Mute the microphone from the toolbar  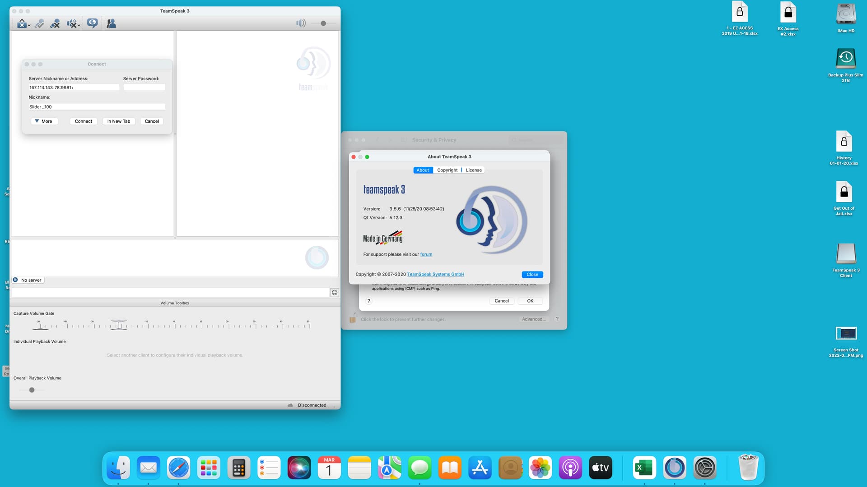tap(55, 23)
